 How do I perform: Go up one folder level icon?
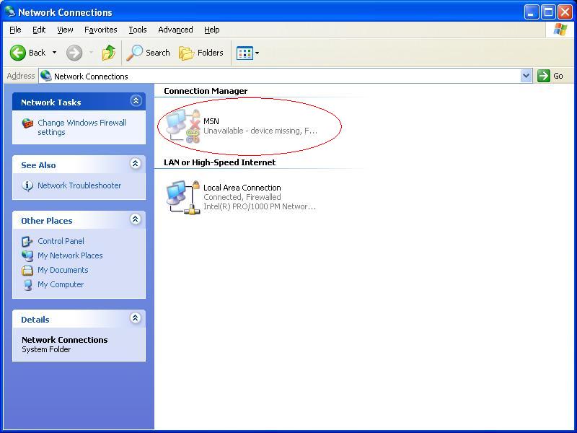tap(109, 53)
